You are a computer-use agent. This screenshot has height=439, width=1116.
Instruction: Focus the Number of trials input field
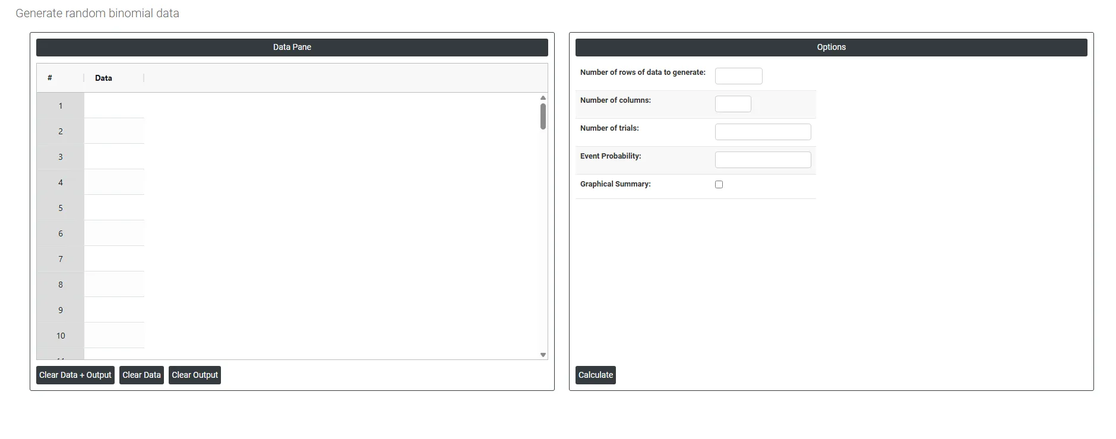tap(763, 132)
